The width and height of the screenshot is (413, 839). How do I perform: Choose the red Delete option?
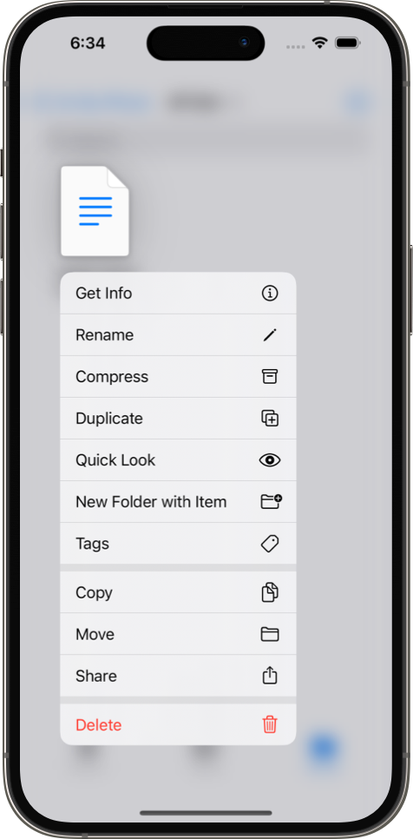(178, 724)
